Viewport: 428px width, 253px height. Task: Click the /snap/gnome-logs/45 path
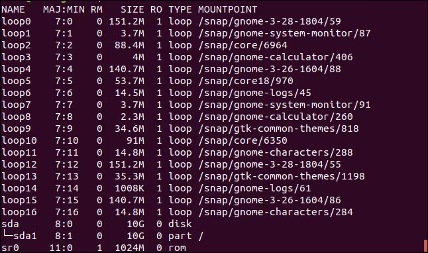pyautogui.click(x=254, y=93)
